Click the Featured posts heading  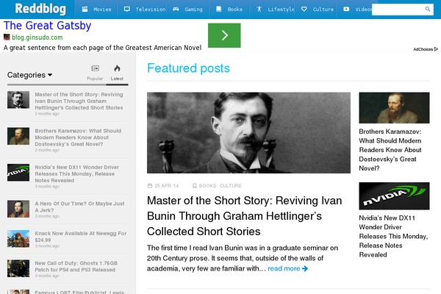pos(188,68)
